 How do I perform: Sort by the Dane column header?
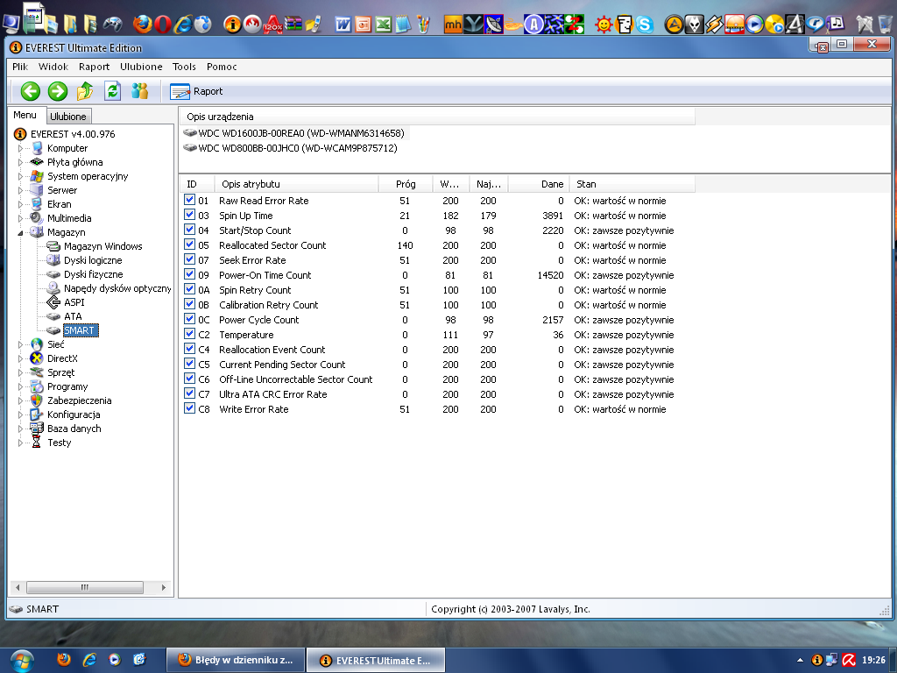(539, 184)
